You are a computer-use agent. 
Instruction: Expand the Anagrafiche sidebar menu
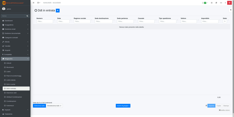15,25
